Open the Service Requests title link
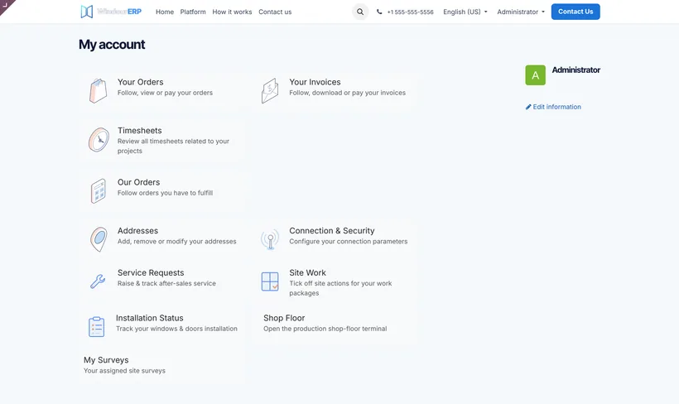The image size is (679, 404). [x=151, y=272]
